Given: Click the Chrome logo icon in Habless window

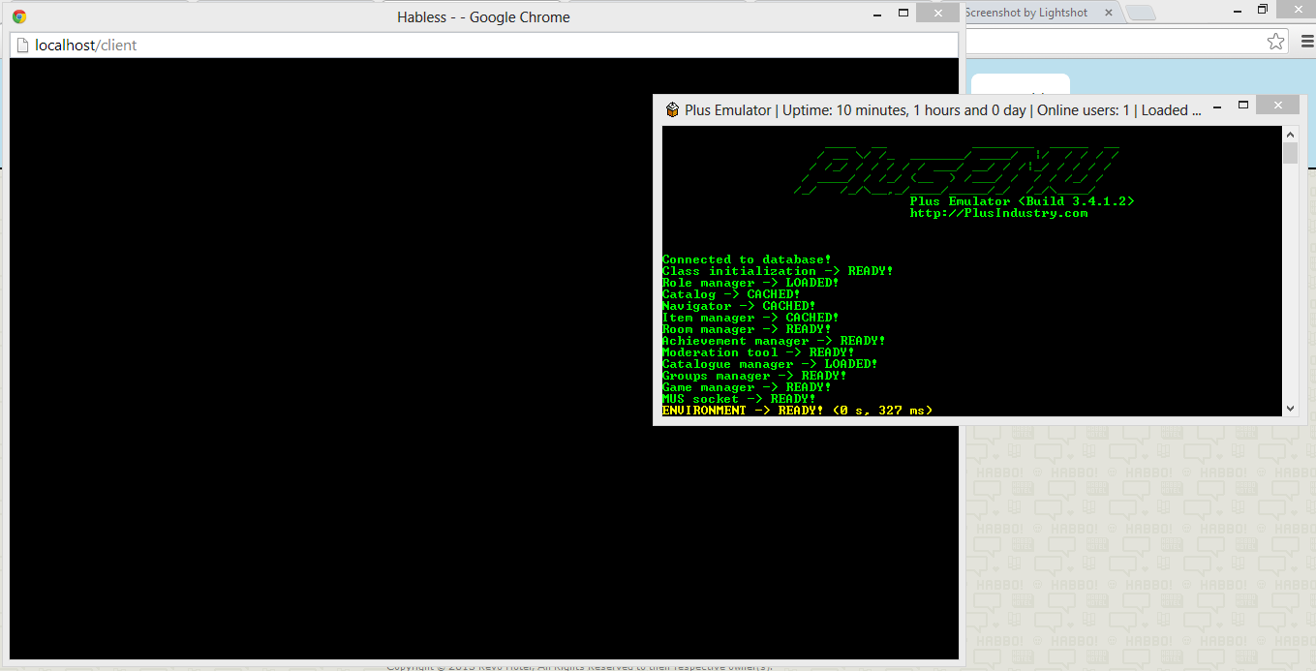Looking at the screenshot, I should [19, 16].
